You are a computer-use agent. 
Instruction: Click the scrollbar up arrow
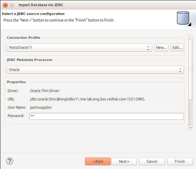[190, 37]
